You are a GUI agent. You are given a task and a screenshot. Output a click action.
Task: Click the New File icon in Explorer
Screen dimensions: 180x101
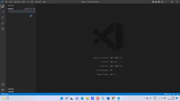tap(26, 9)
